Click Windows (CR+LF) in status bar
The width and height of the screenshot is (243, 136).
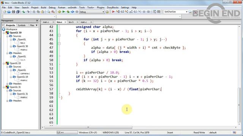click(88, 133)
